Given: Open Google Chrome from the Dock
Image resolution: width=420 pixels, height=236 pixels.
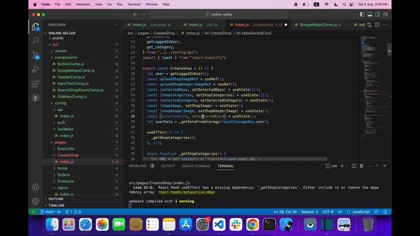Looking at the screenshot, I should tap(252, 224).
